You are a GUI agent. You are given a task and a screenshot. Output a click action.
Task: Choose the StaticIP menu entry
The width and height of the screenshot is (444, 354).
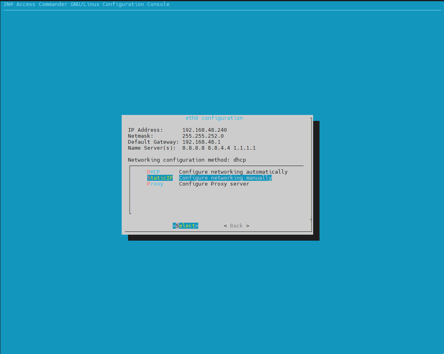click(160, 178)
